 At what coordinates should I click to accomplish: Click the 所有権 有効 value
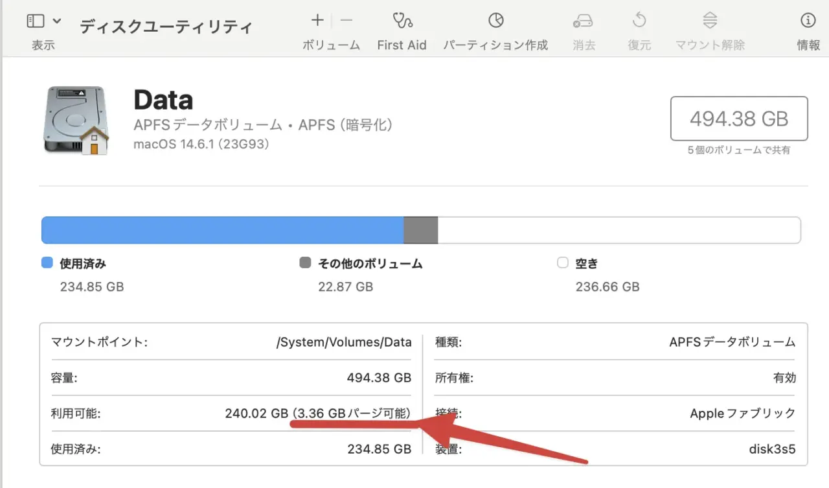[x=784, y=378]
